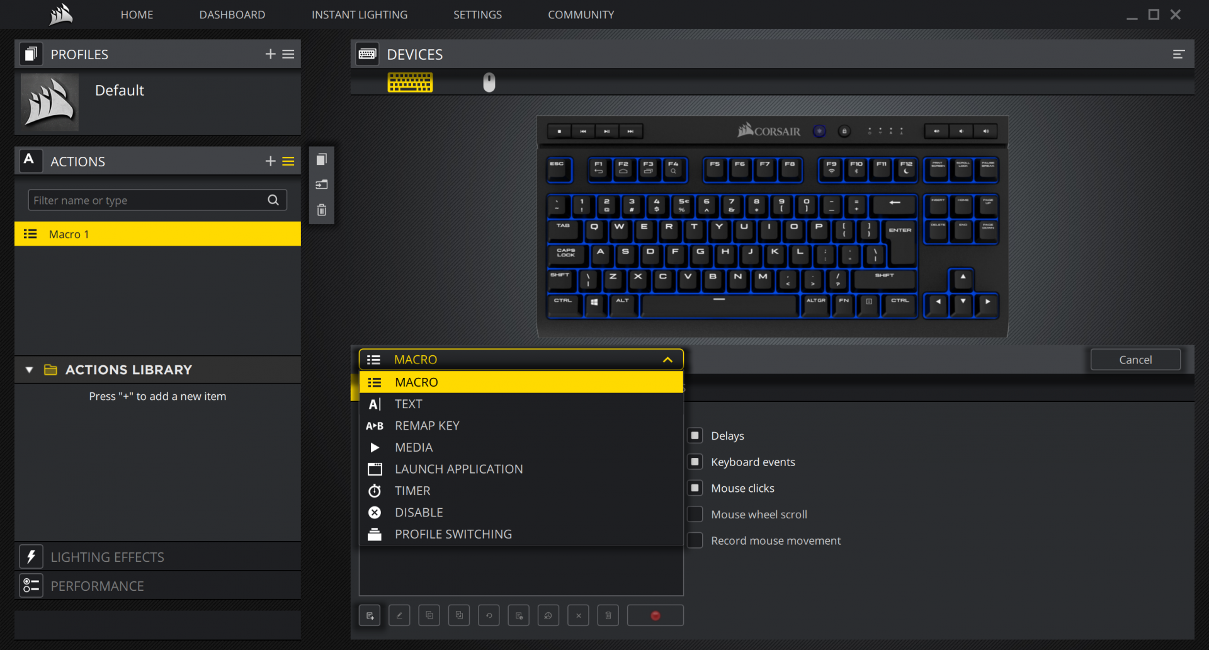1209x650 pixels.
Task: Click the Cancel button
Action: (1135, 360)
